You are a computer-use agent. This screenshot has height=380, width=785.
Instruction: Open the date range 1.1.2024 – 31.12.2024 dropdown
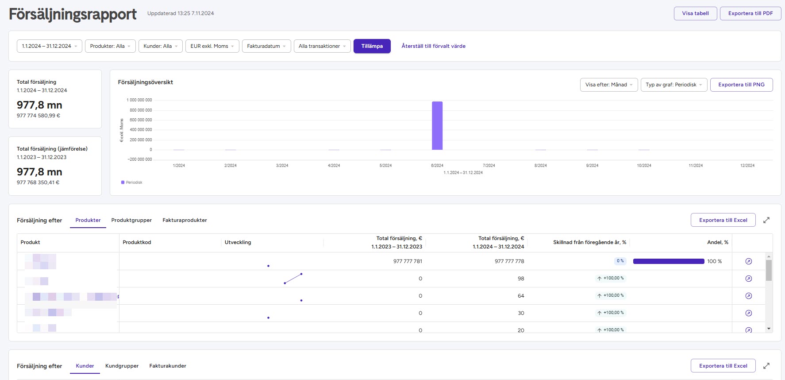coord(50,46)
